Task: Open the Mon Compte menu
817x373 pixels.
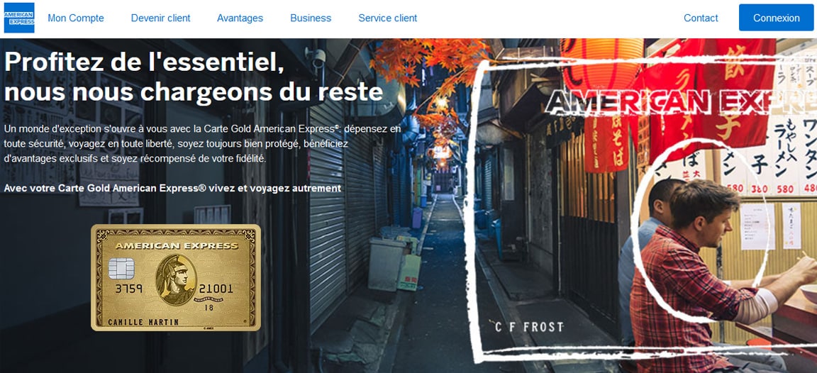Action: pyautogui.click(x=76, y=18)
